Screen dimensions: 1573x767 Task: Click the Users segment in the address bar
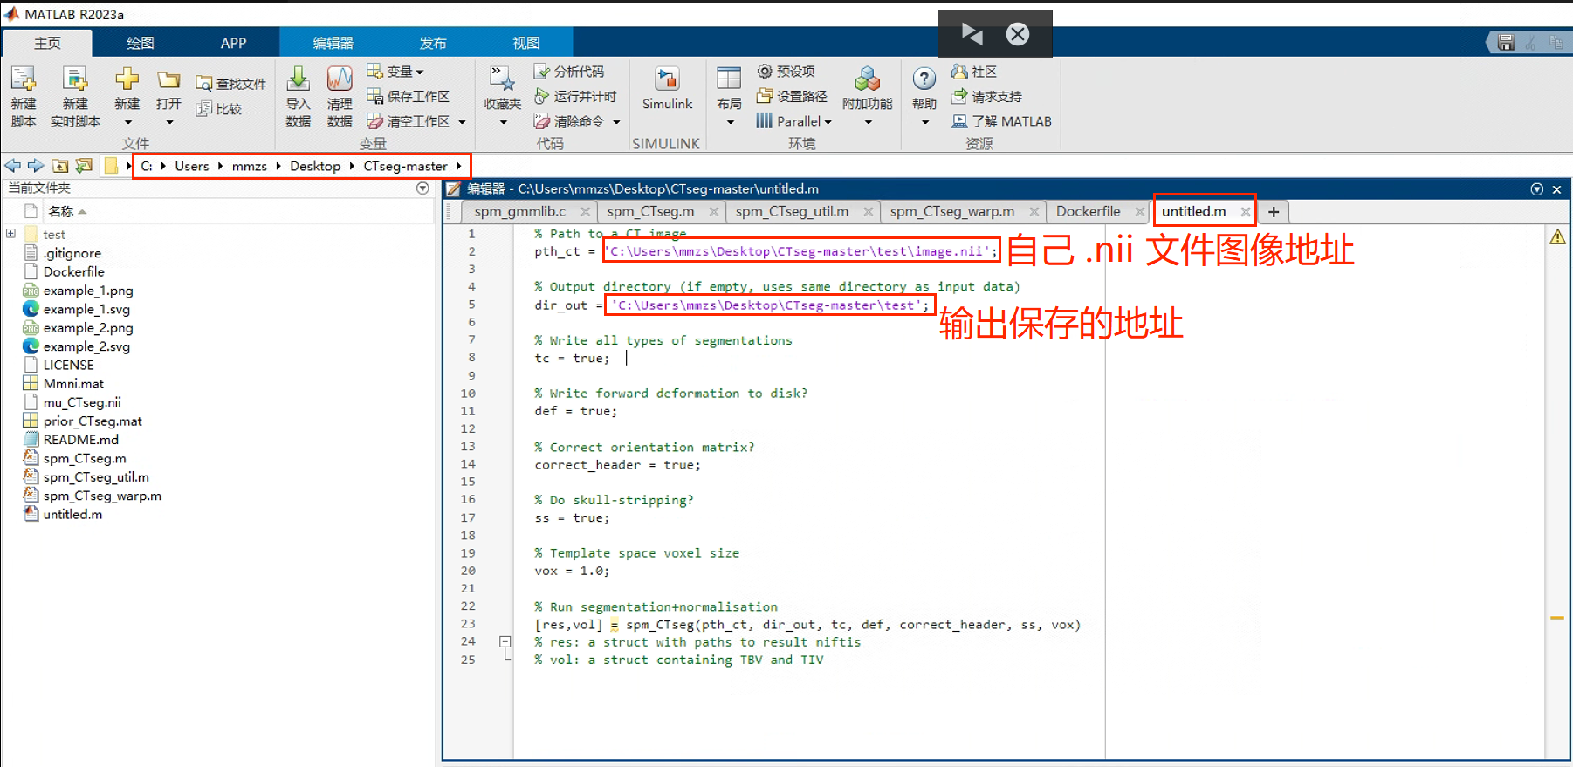tap(192, 166)
